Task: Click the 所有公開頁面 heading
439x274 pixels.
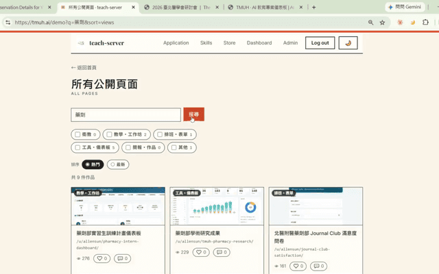Action: (104, 84)
